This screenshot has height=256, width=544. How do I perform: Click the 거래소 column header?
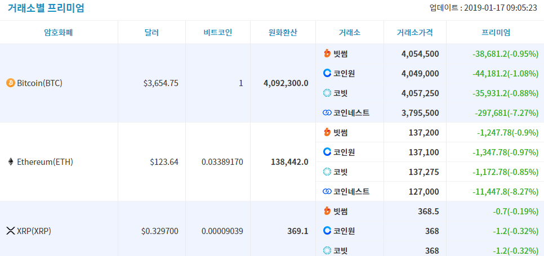pyautogui.click(x=350, y=33)
